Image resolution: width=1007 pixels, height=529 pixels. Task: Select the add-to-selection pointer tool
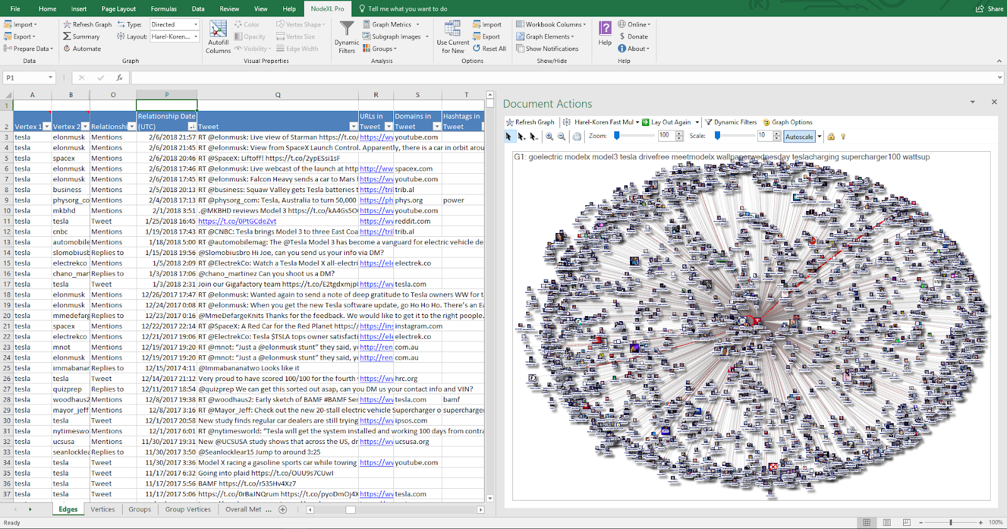tap(522, 136)
